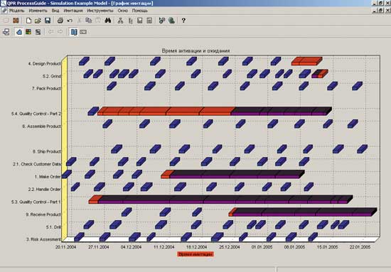Click the 2.2. Handle Order row label

point(44,190)
